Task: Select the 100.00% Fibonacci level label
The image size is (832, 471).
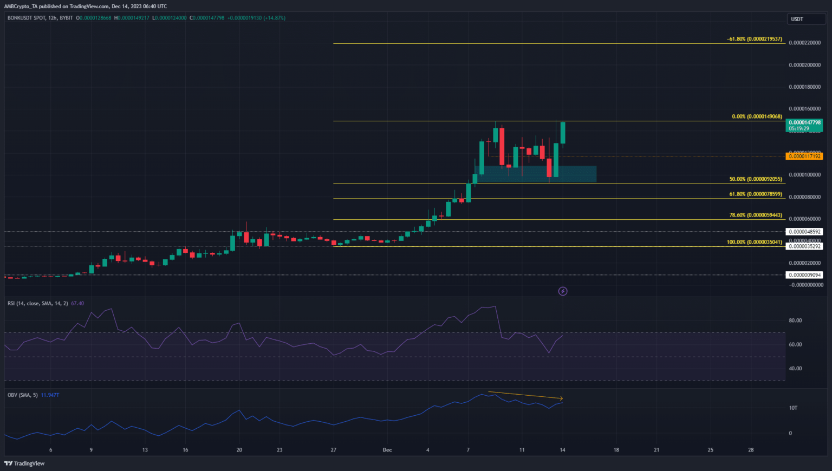Action: pyautogui.click(x=754, y=242)
